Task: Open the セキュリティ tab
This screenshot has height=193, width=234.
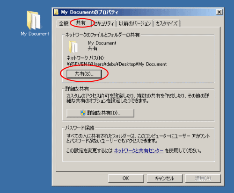Action: (x=104, y=23)
